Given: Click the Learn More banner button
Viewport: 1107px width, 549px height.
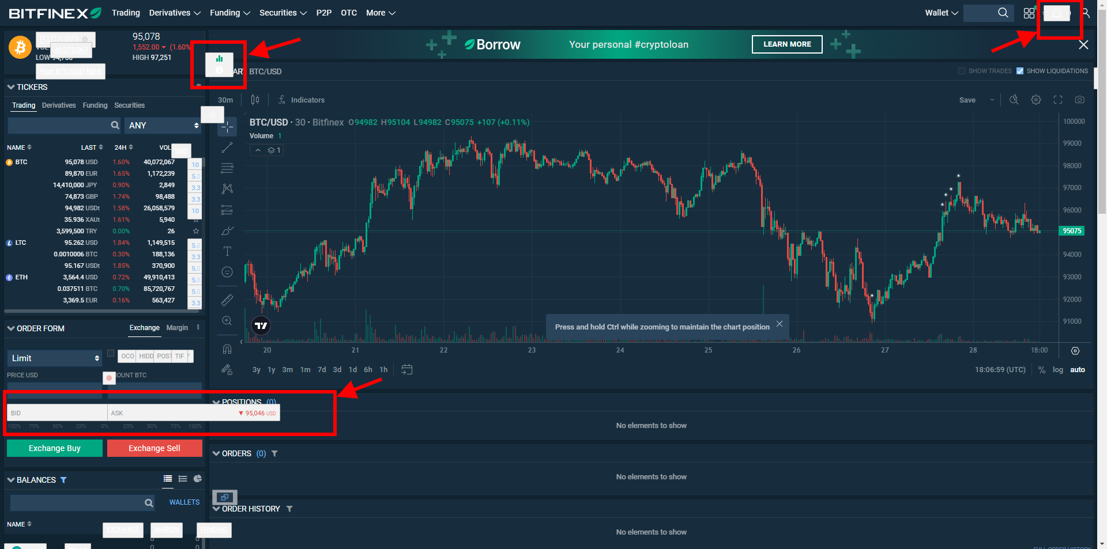Looking at the screenshot, I should pos(787,44).
